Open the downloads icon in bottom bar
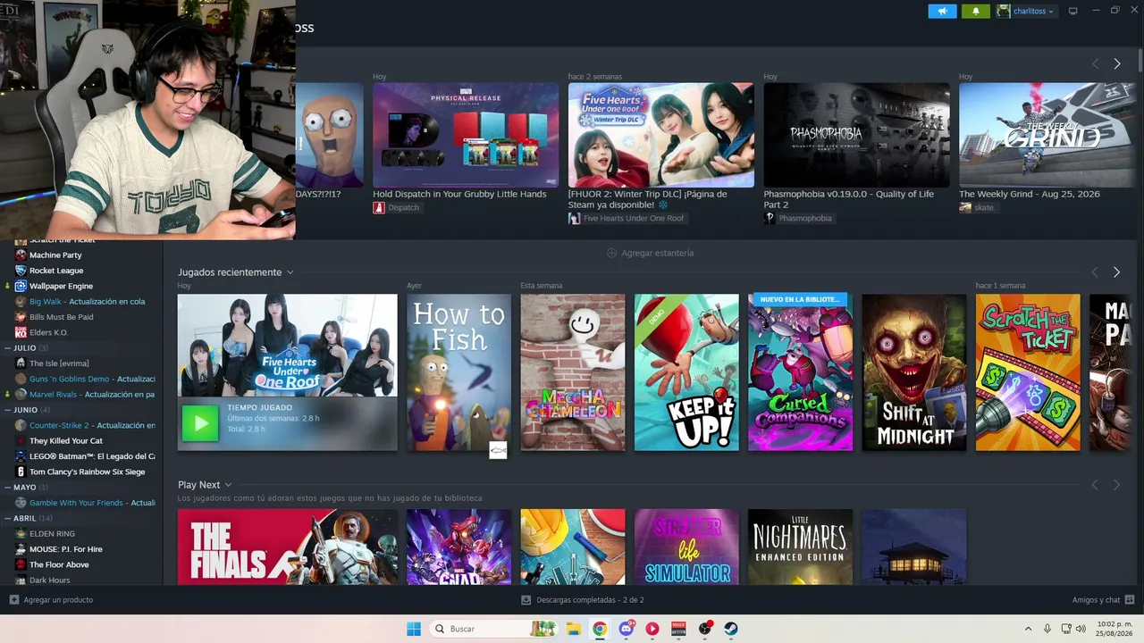1144x643 pixels. click(527, 600)
